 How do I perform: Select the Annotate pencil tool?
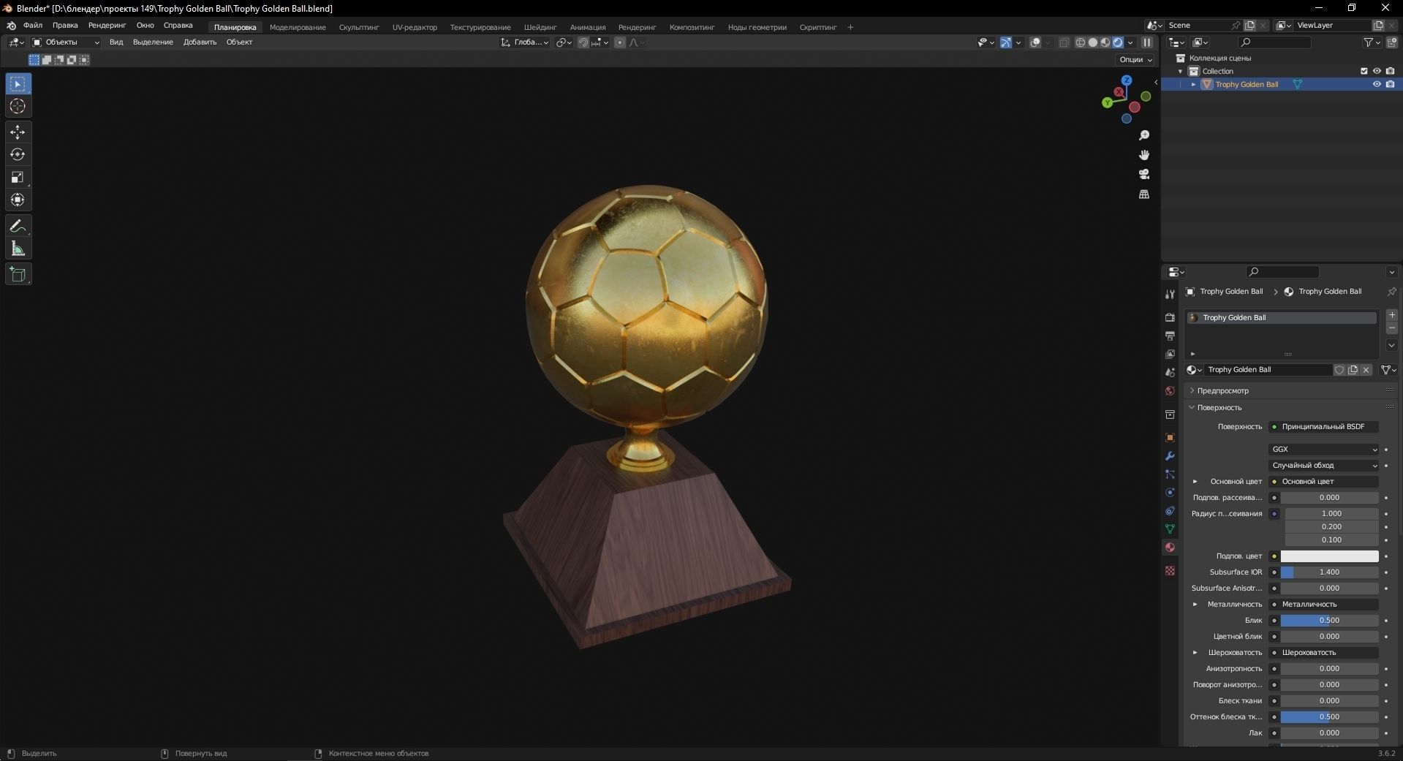tap(18, 226)
